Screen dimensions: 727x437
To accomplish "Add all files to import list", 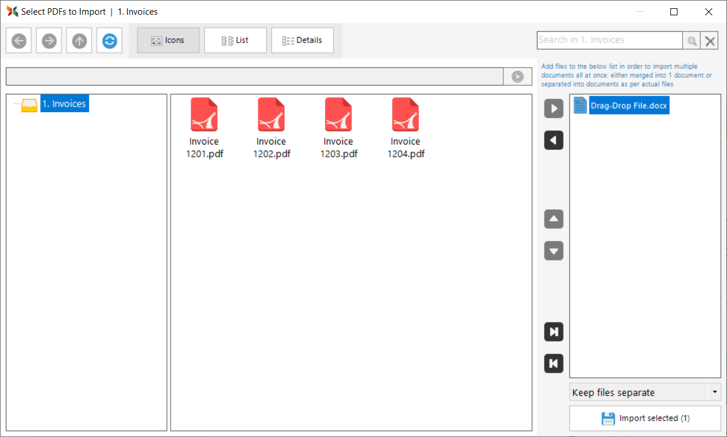I will pyautogui.click(x=554, y=332).
